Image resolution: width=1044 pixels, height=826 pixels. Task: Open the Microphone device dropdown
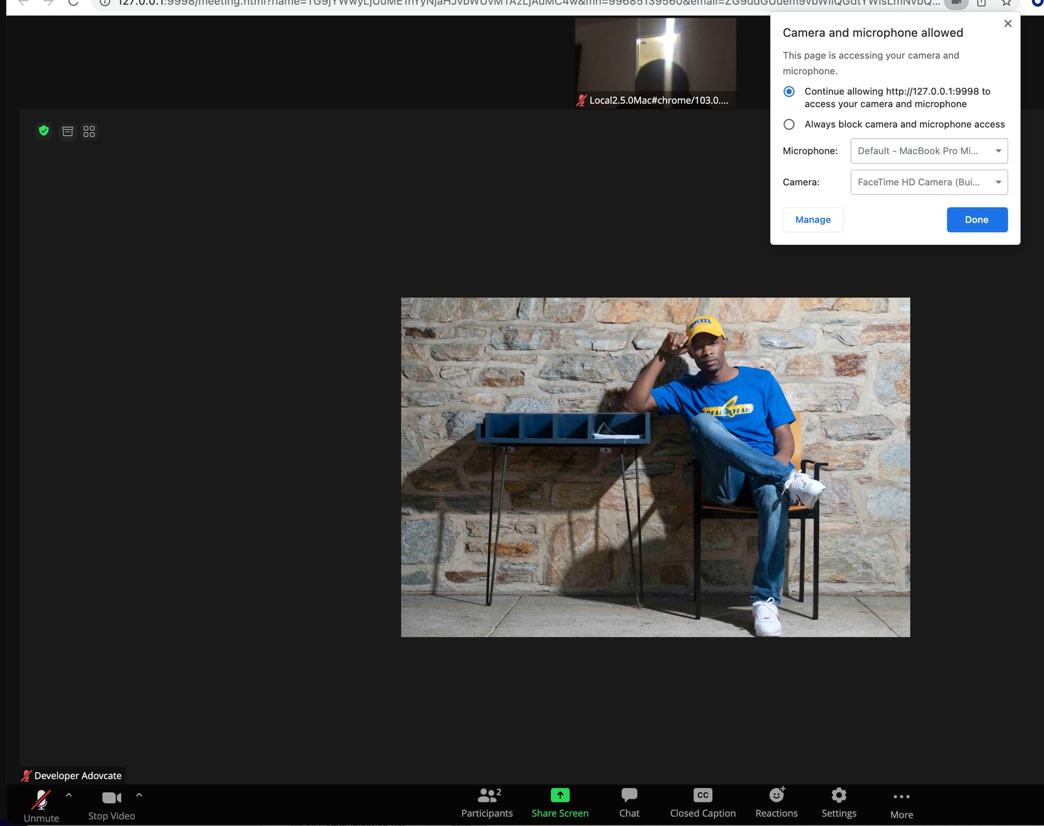click(929, 151)
